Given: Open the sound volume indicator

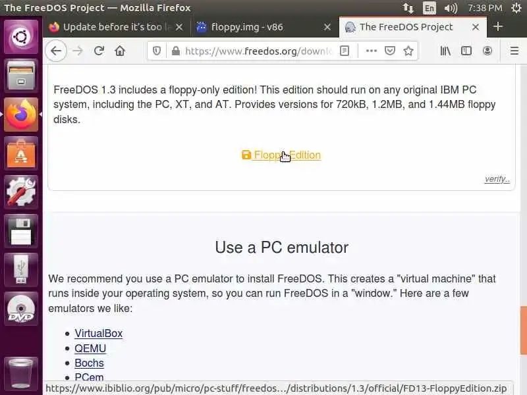Looking at the screenshot, I should 451,8.
